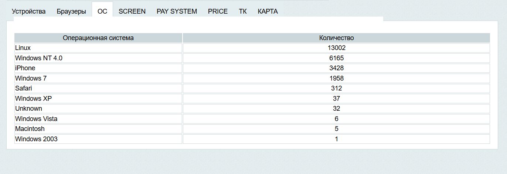Open the PRICE tab
507x174 pixels.
218,11
